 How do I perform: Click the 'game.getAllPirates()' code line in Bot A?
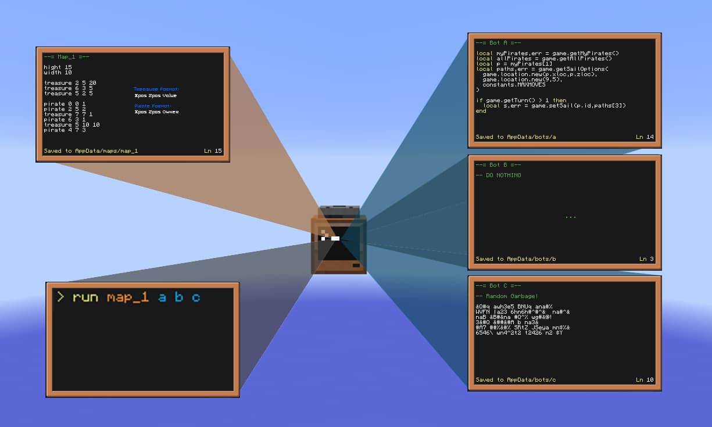pyautogui.click(x=544, y=59)
